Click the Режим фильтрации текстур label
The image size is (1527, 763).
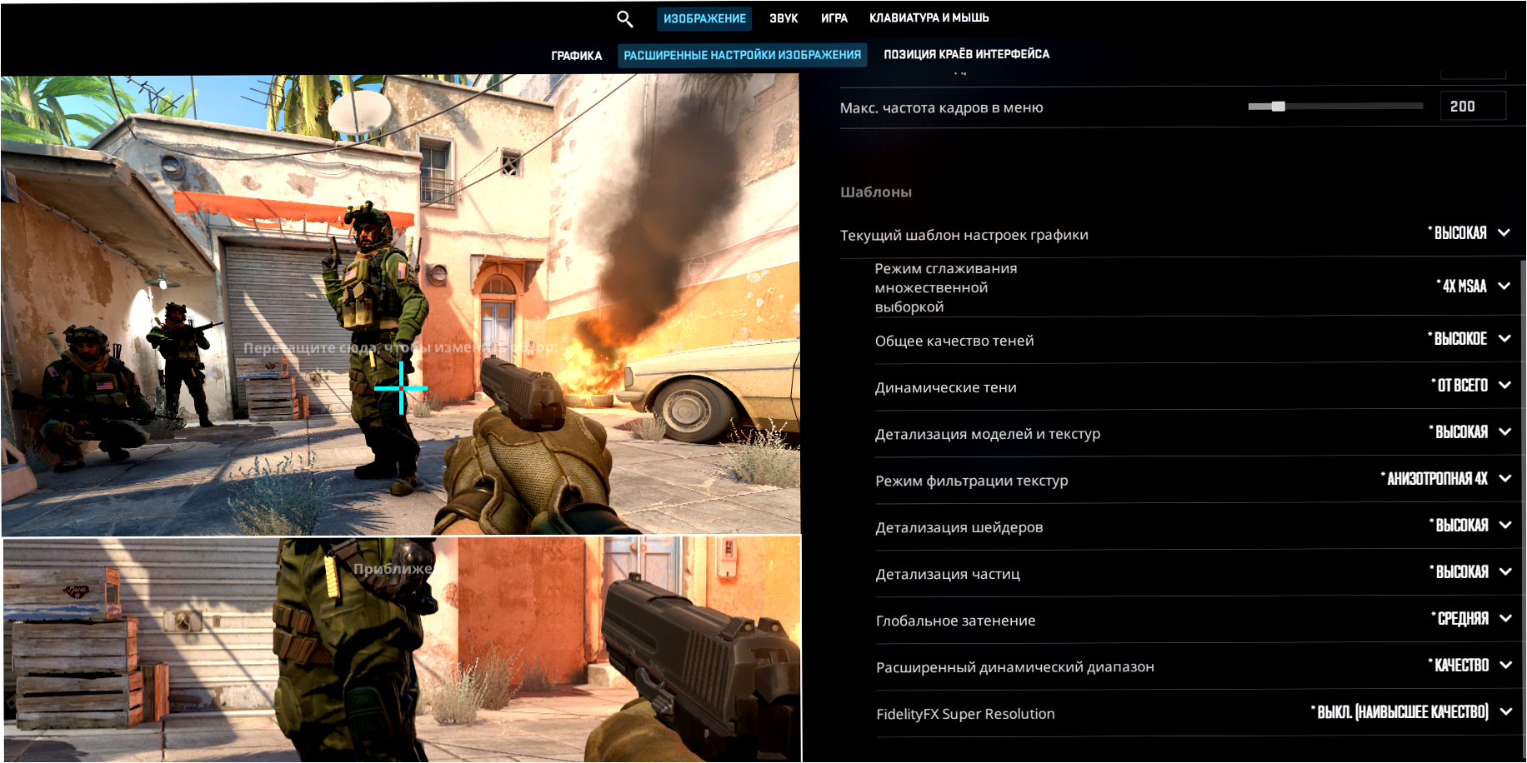[x=972, y=481]
